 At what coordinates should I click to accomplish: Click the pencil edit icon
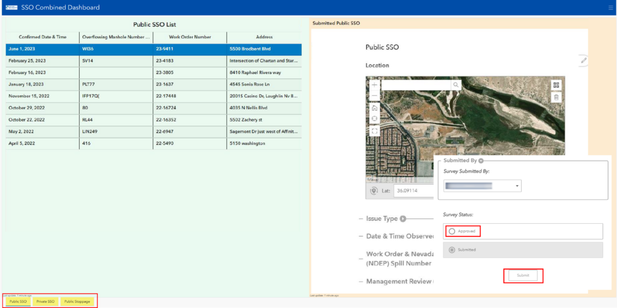[584, 60]
